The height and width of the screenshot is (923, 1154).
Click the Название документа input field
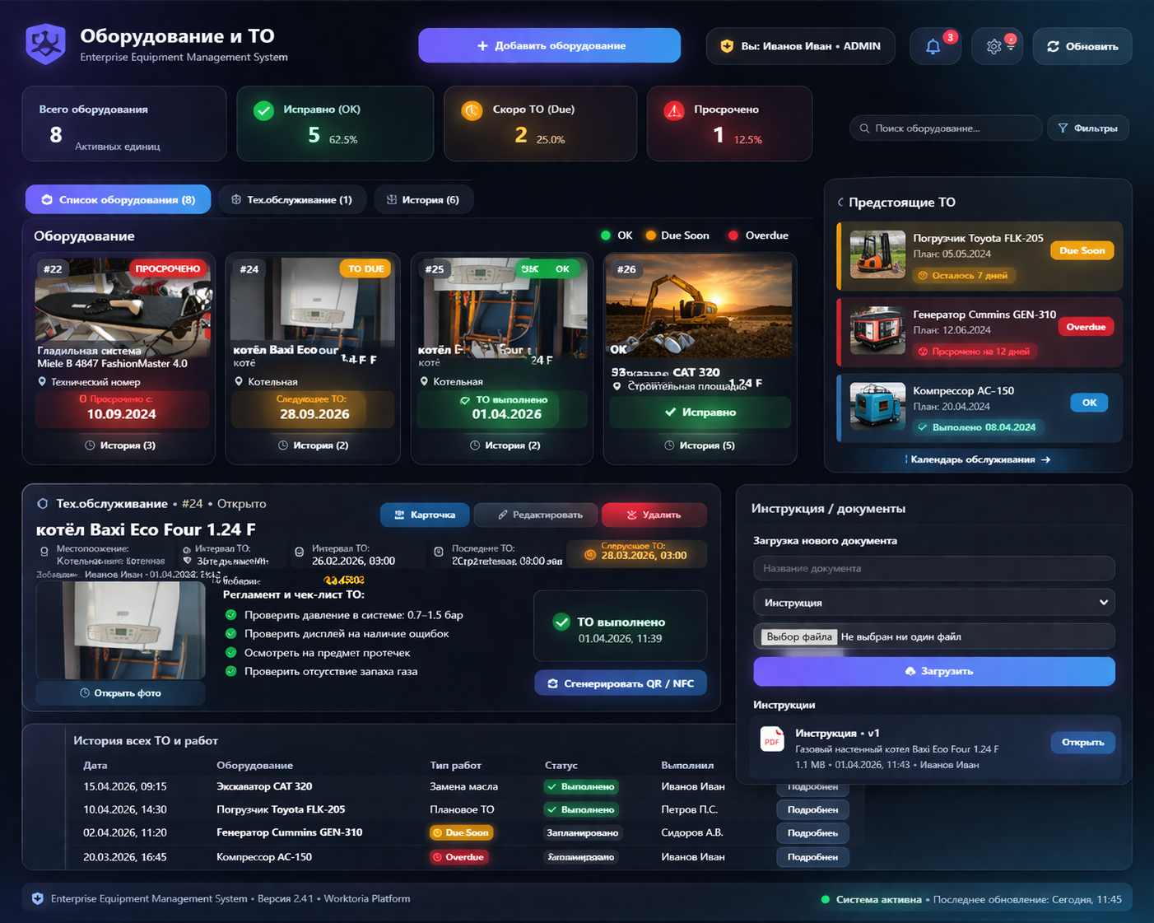934,568
